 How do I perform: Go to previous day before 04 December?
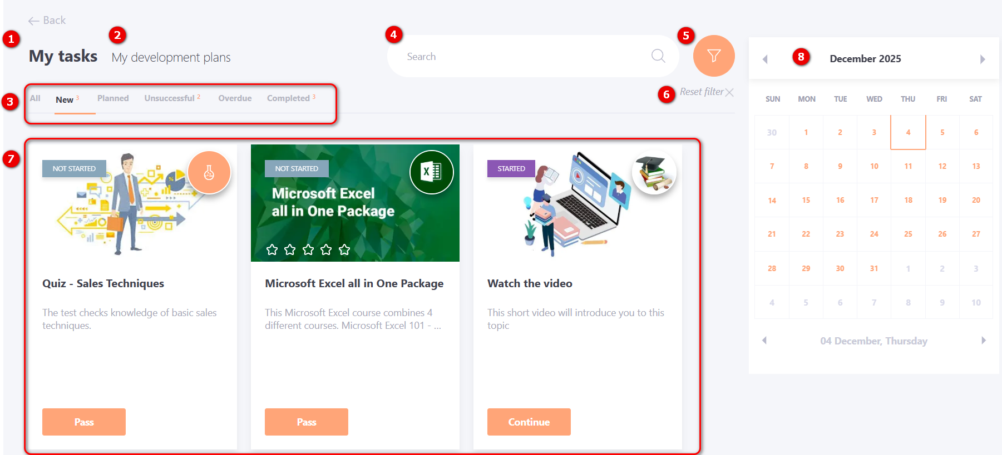point(764,340)
